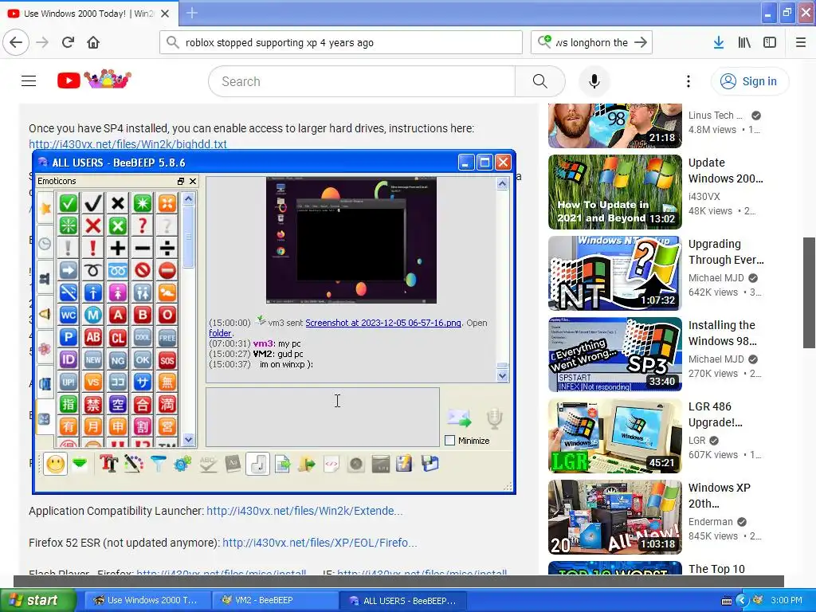Pick the VS emoticon
This screenshot has height=612, width=816.
coord(93,382)
